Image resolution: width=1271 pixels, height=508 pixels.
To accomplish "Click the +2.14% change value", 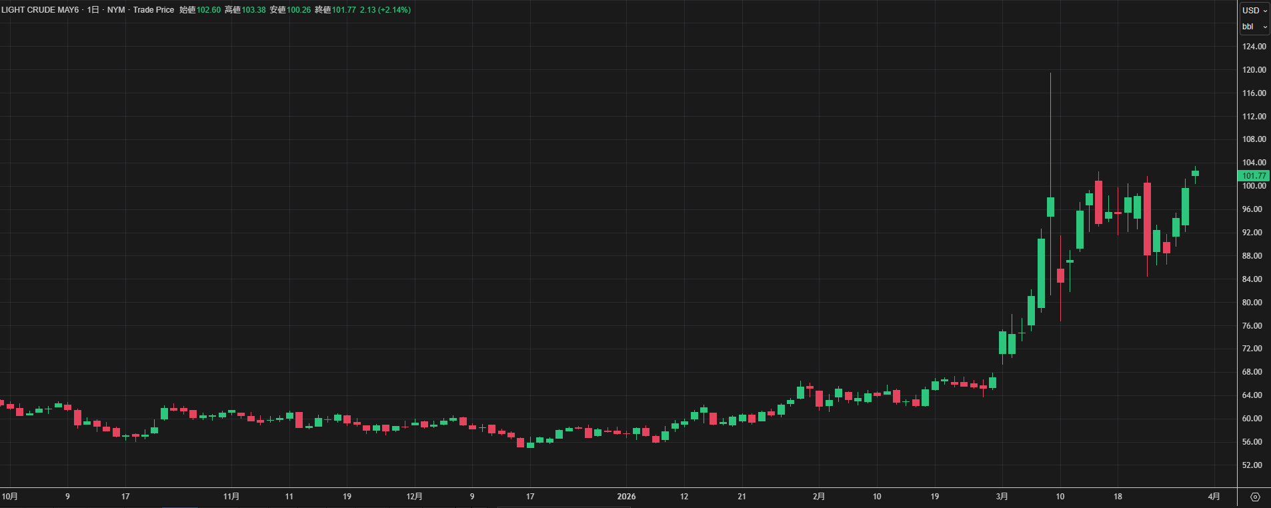I will tap(394, 10).
